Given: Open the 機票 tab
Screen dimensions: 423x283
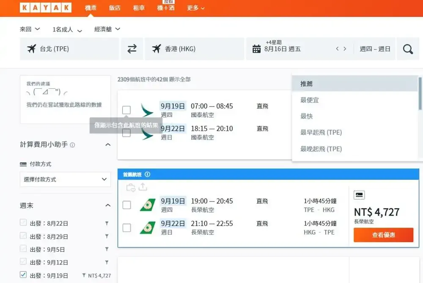Looking at the screenshot, I should point(91,8).
